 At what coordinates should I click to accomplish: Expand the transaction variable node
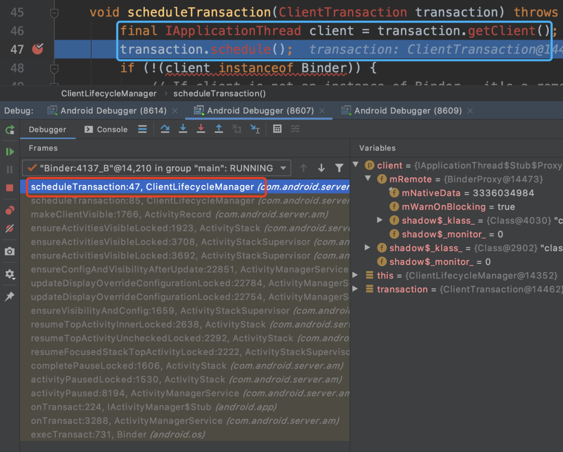click(x=355, y=289)
